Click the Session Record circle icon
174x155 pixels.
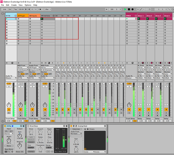pos(149,9)
